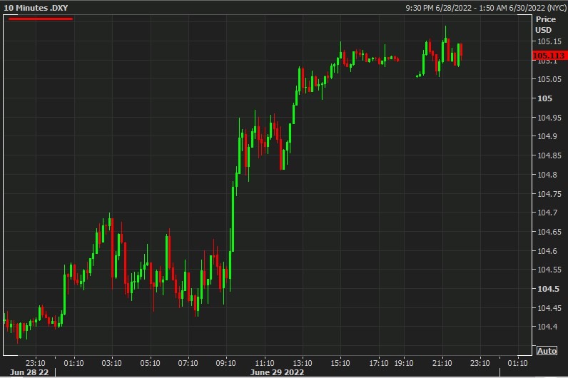Screen dimensions: 568x378
Task: Click the Jun 28 22 date label
Action: 29,372
